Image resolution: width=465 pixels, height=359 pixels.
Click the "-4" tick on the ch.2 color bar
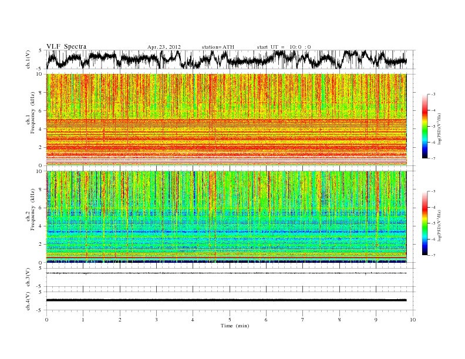tap(433, 207)
